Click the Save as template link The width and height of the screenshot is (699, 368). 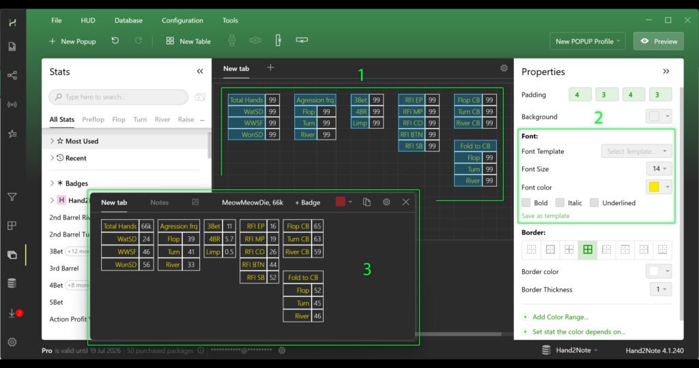pyautogui.click(x=545, y=216)
